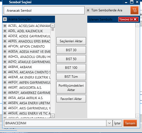The height and width of the screenshot is (133, 142).
Task: Select the AEFES, ANADOLU EFES checkbox
Action: tap(5, 41)
